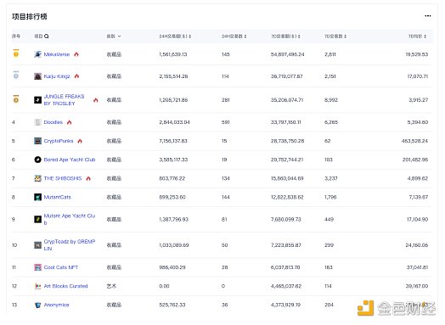445x325 pixels.
Task: Open the Doodles project link
Action: [53, 122]
